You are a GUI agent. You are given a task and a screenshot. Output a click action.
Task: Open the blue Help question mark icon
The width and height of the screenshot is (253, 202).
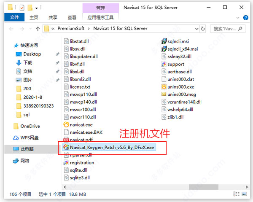coord(245,18)
